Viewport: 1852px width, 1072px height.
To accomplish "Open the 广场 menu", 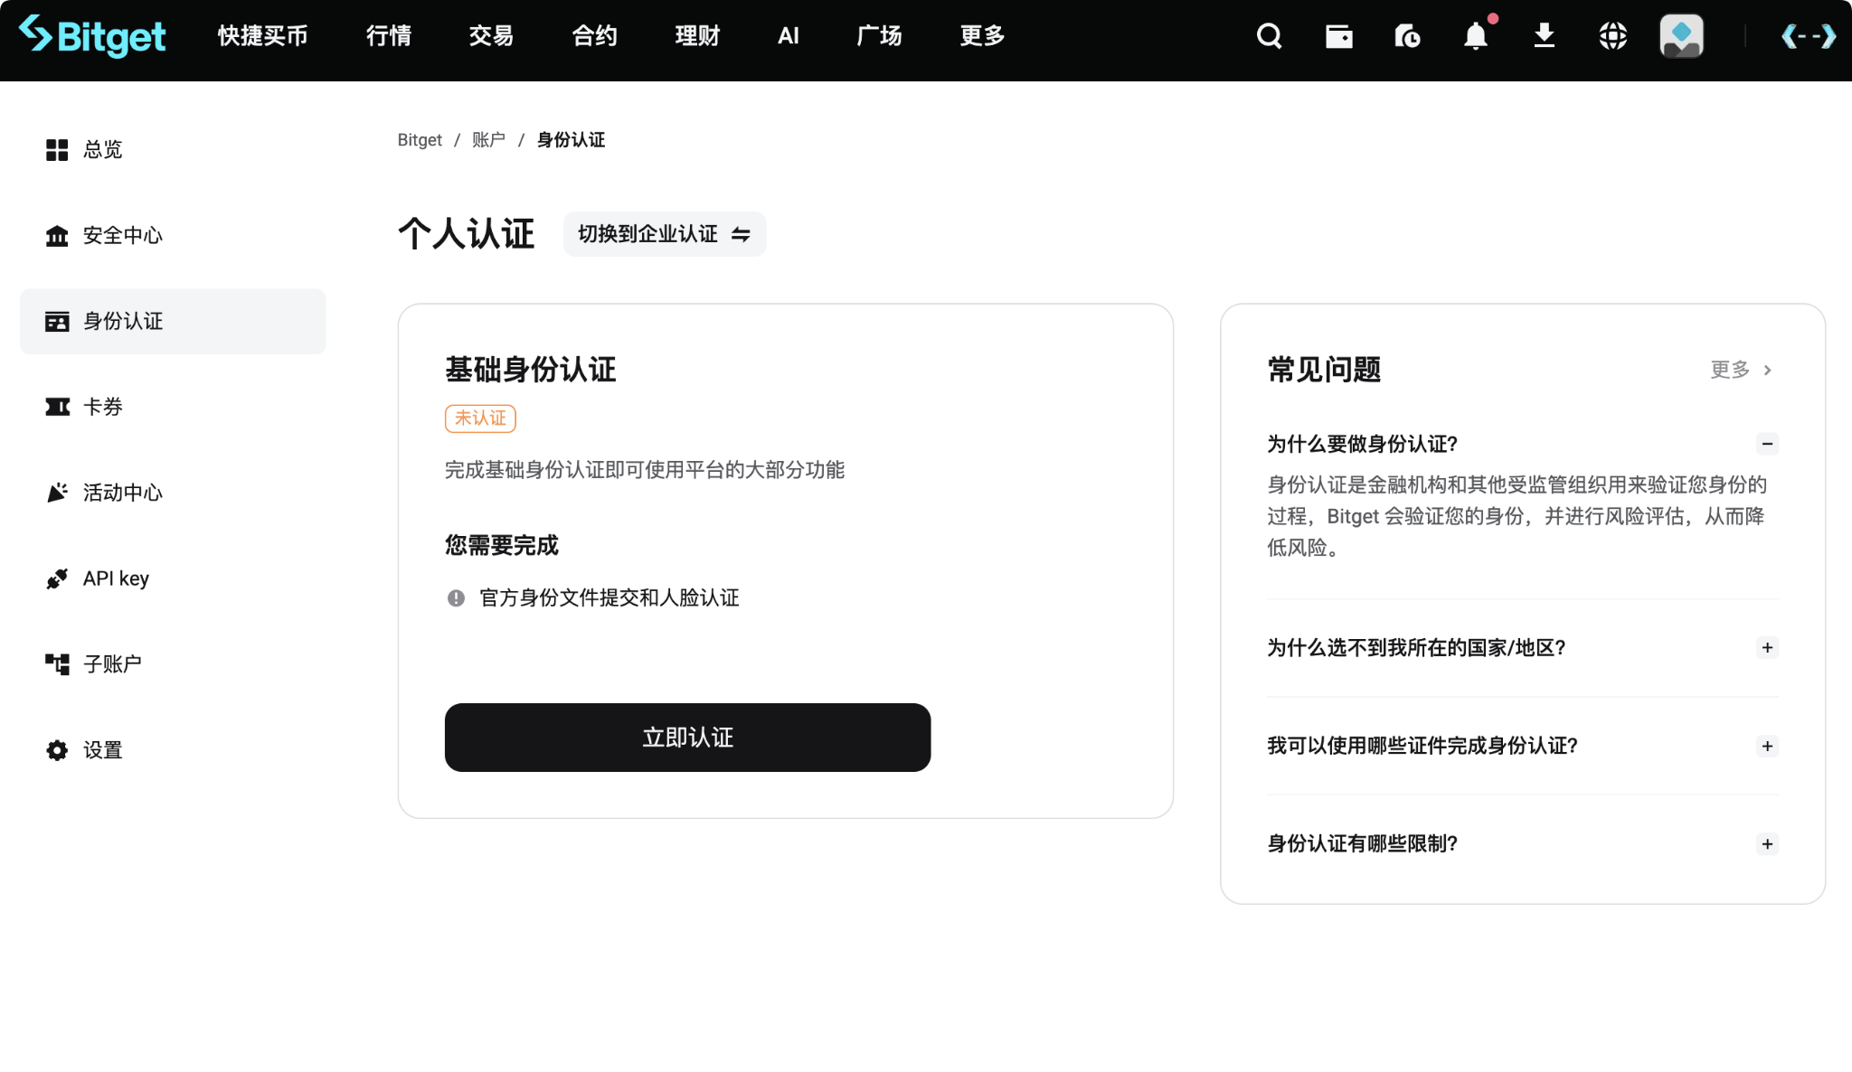I will click(x=879, y=36).
